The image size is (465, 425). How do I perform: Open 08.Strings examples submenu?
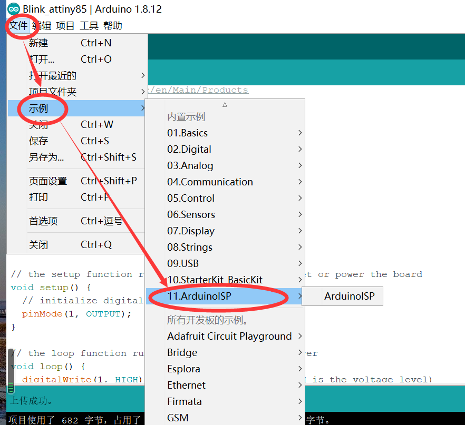point(226,247)
